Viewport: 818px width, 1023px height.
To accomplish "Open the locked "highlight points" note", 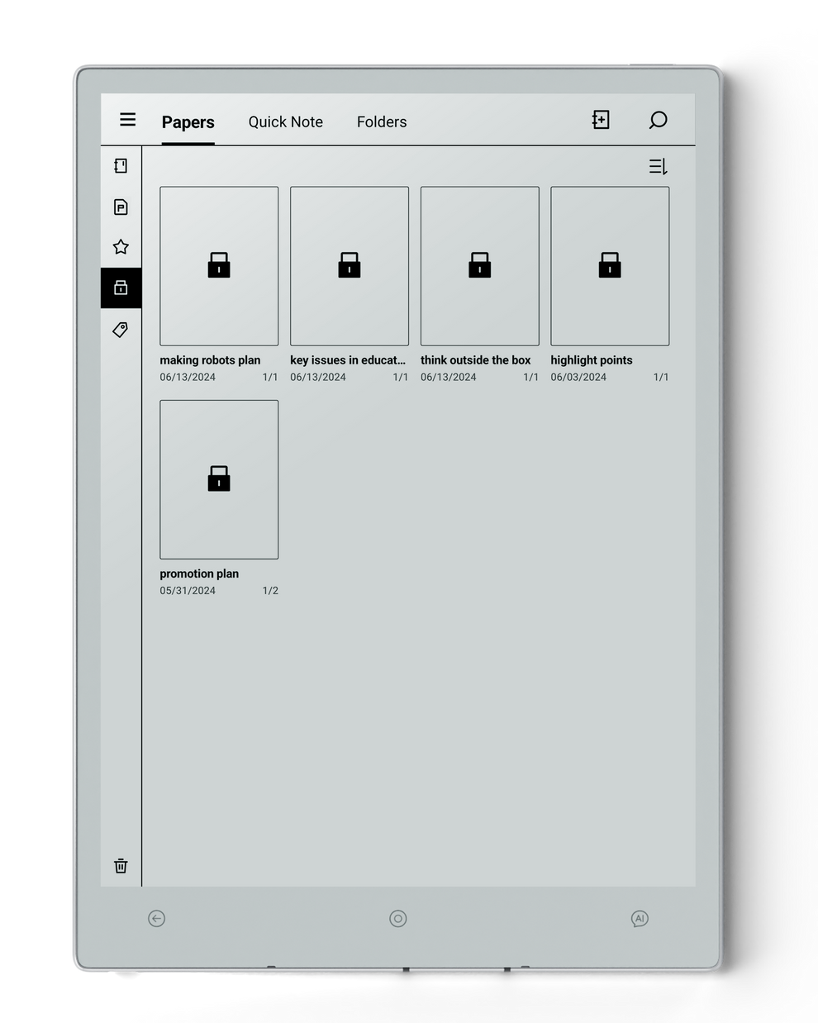I will [x=610, y=266].
